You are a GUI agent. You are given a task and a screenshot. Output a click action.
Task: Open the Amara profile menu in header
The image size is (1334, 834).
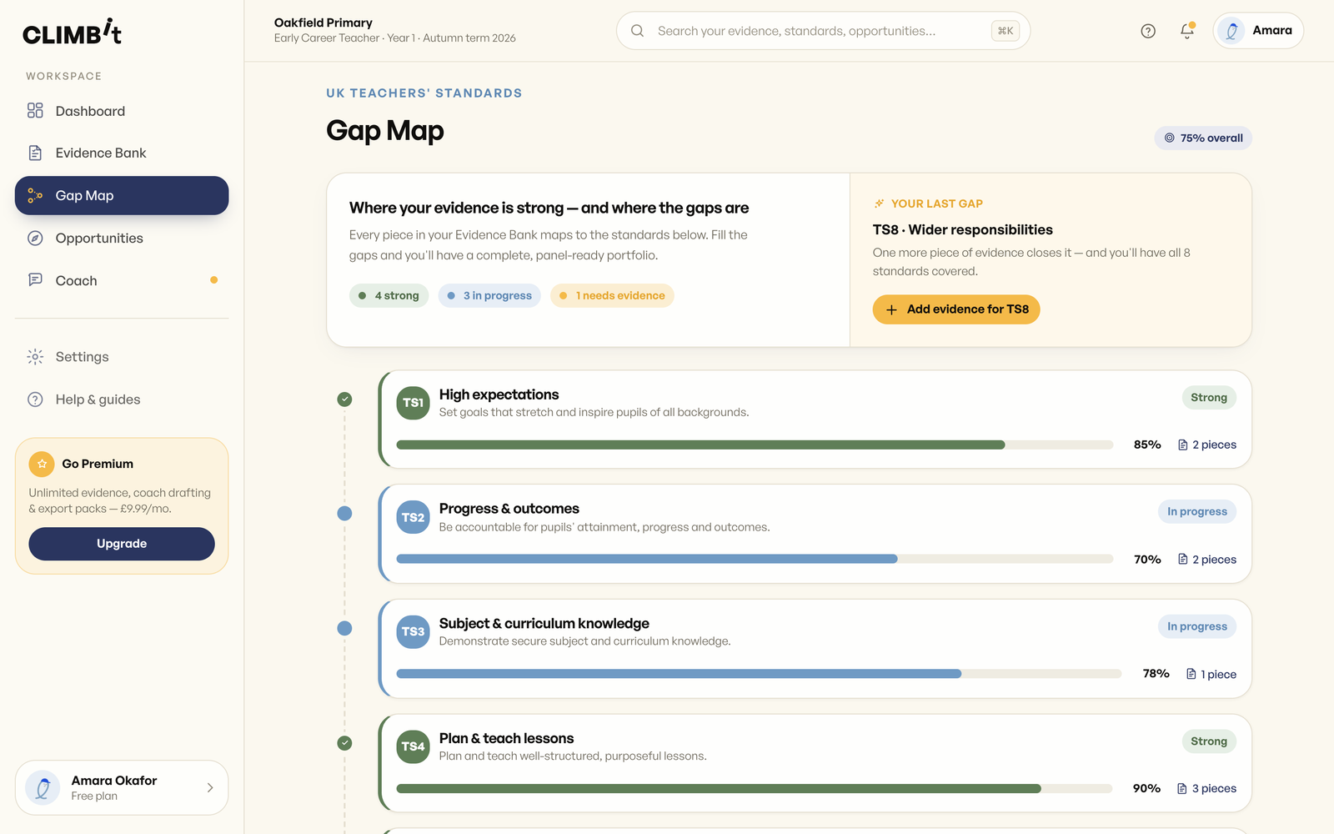click(1258, 31)
